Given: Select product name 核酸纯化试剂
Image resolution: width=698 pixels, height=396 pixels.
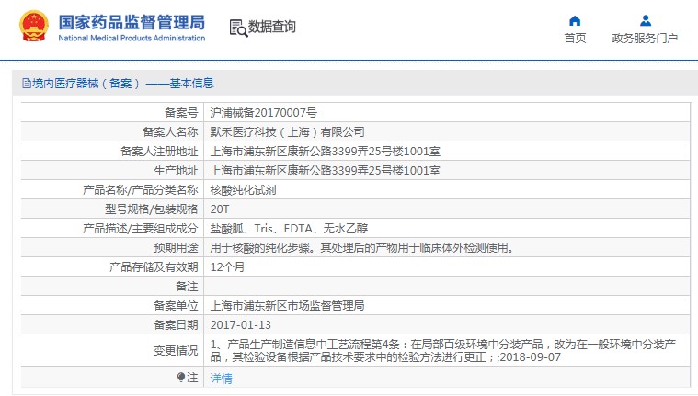Looking at the screenshot, I should [243, 190].
